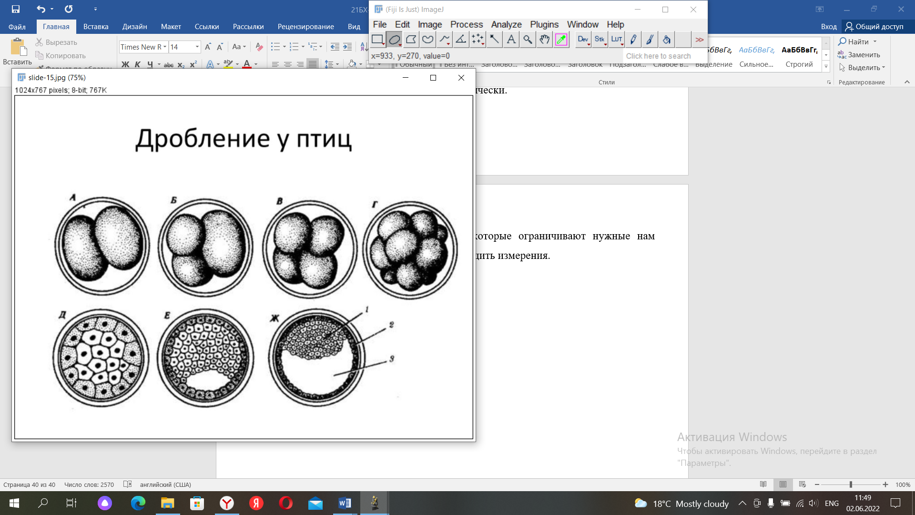Select the Multi-point tool in ImageJ
Screen dimensions: 915x515
point(478,40)
